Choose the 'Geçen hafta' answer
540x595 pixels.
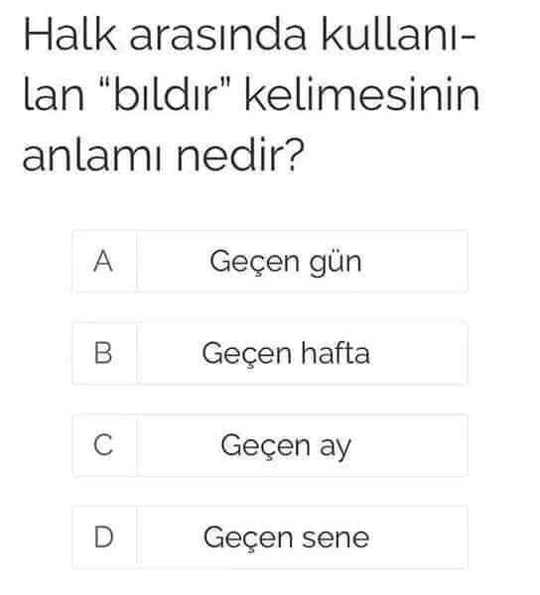tap(302, 353)
